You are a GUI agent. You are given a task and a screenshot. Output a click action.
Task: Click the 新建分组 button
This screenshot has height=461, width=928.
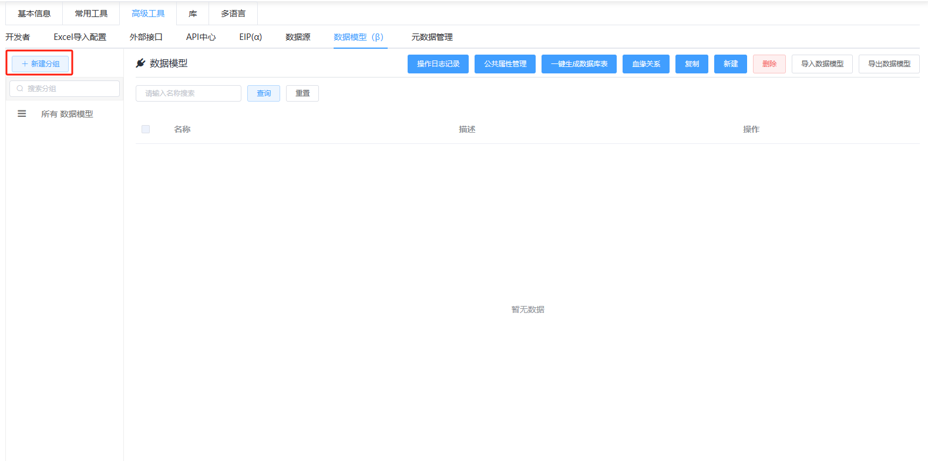point(40,63)
